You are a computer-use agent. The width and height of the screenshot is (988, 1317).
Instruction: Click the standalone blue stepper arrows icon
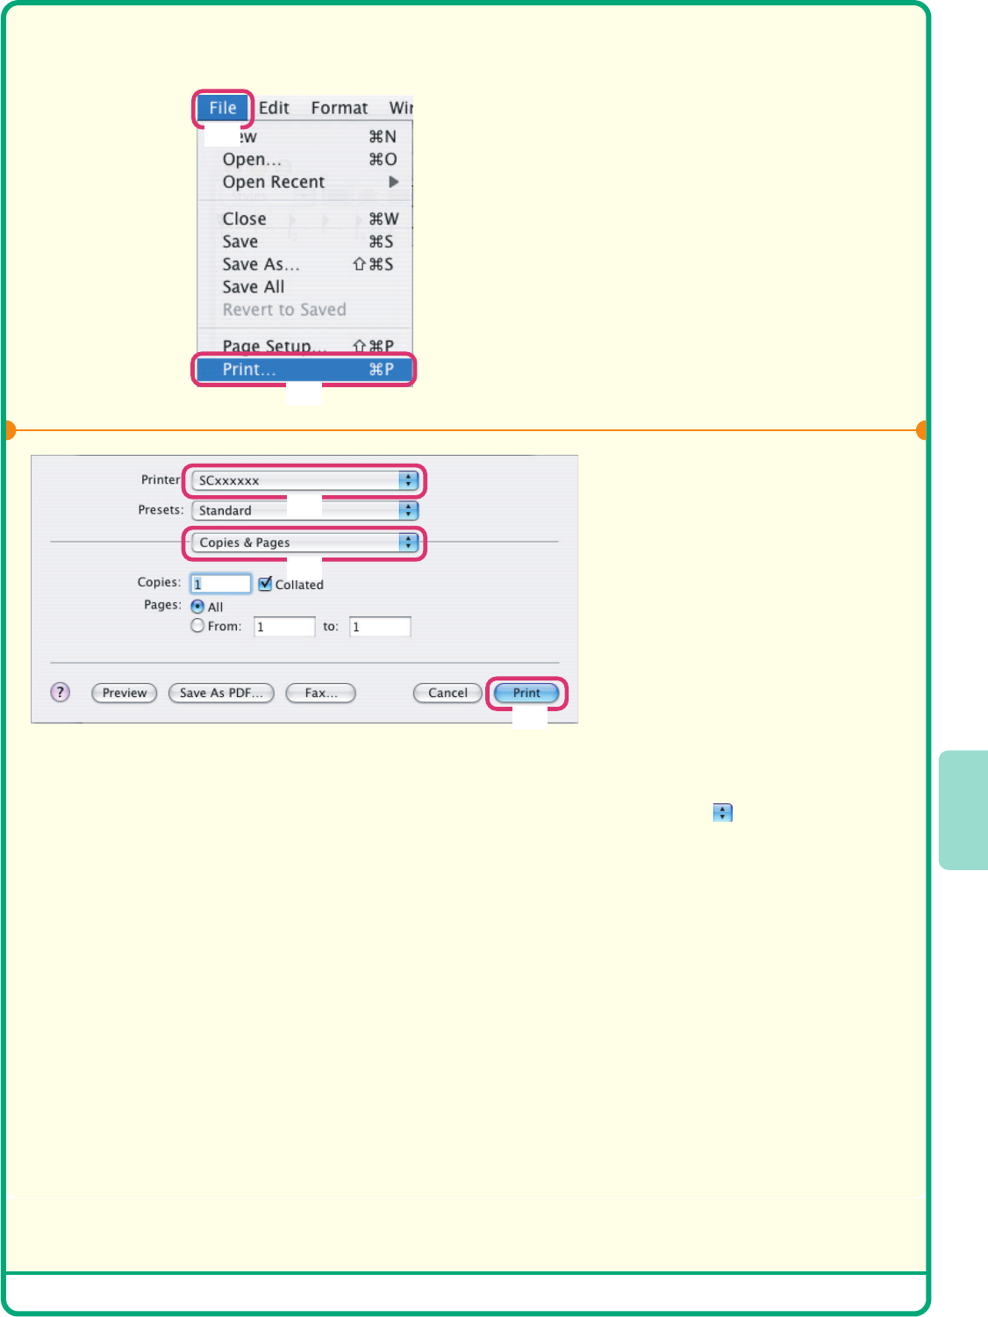pyautogui.click(x=722, y=813)
